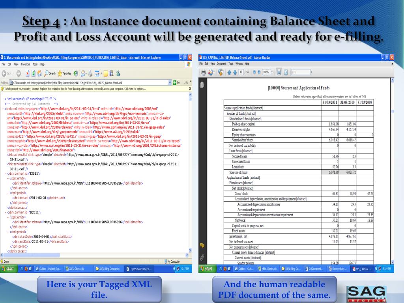Zoom out in Adobe Reader

tap(254, 72)
